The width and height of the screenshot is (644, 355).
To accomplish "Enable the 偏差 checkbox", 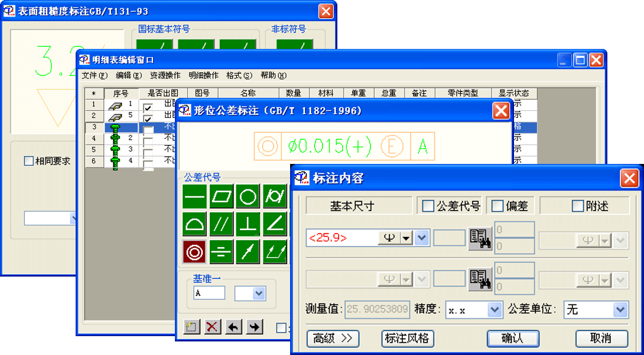I will [x=497, y=206].
